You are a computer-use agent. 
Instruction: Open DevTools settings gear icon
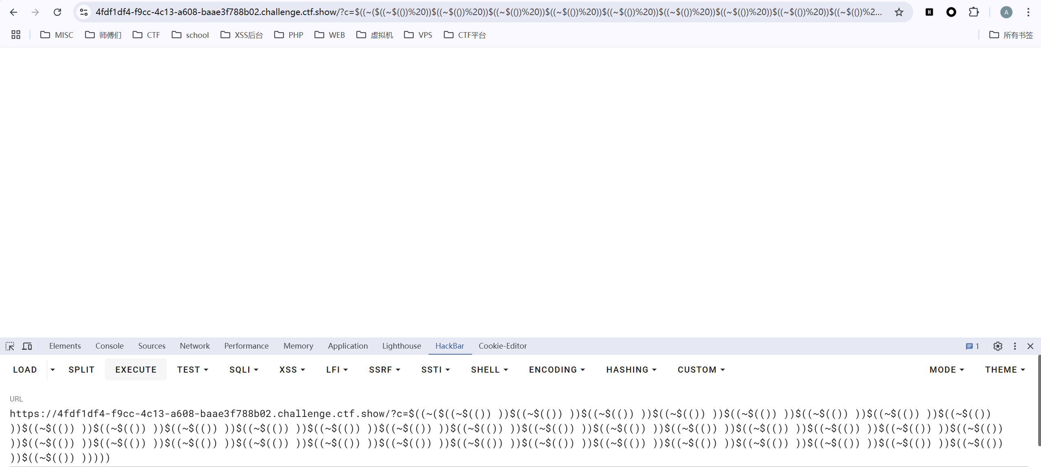997,346
